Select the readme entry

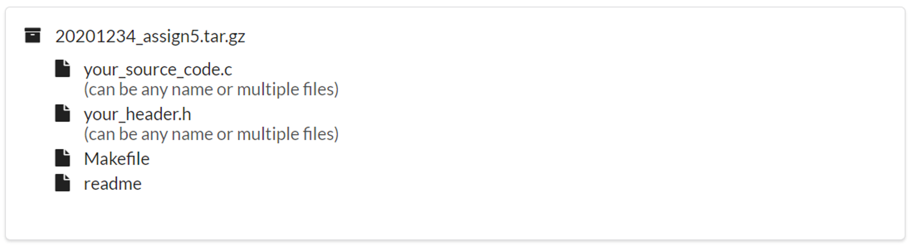pyautogui.click(x=113, y=184)
